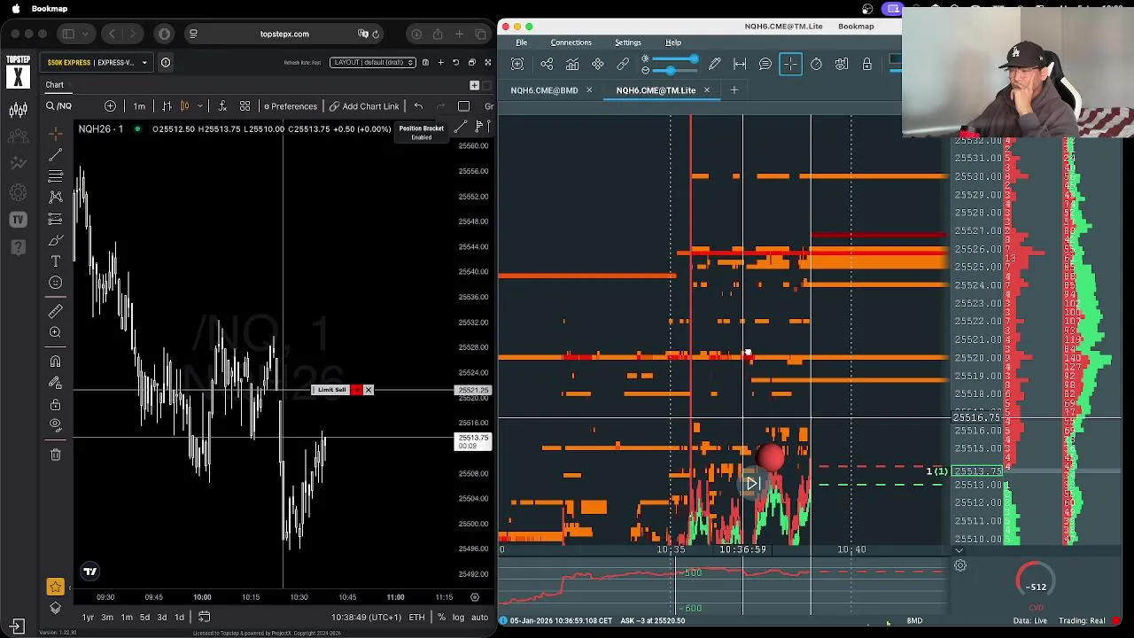Image resolution: width=1134 pixels, height=638 pixels.
Task: Toggle hide all drawings eye icon
Action: 55,425
